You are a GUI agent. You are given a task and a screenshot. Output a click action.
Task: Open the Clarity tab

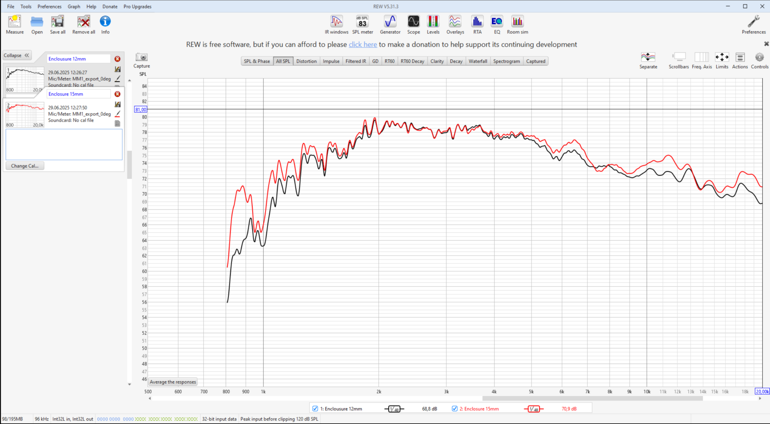pyautogui.click(x=437, y=61)
